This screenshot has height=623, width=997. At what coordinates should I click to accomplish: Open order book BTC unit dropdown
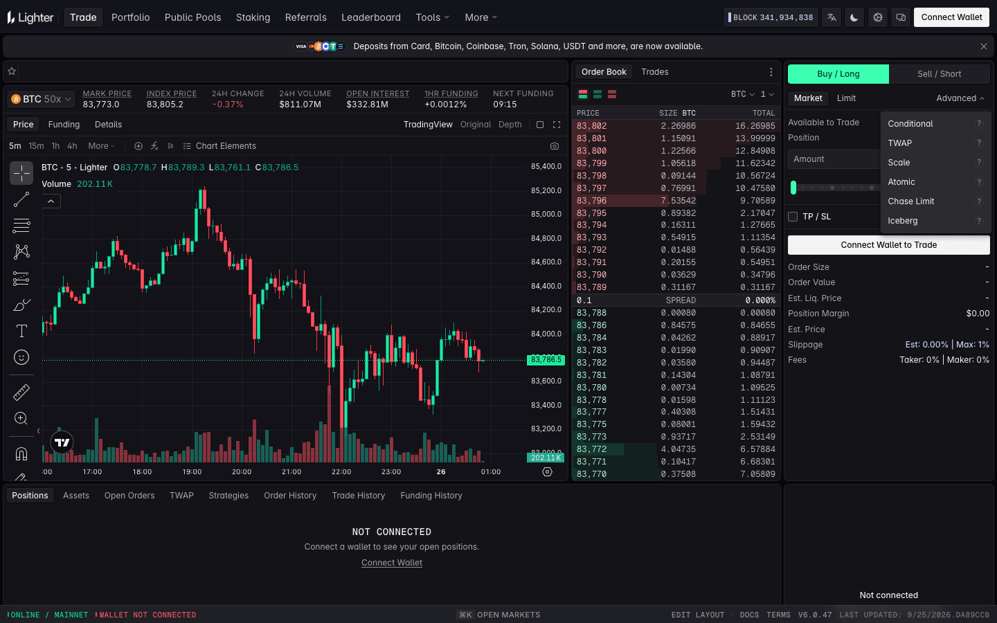(743, 94)
